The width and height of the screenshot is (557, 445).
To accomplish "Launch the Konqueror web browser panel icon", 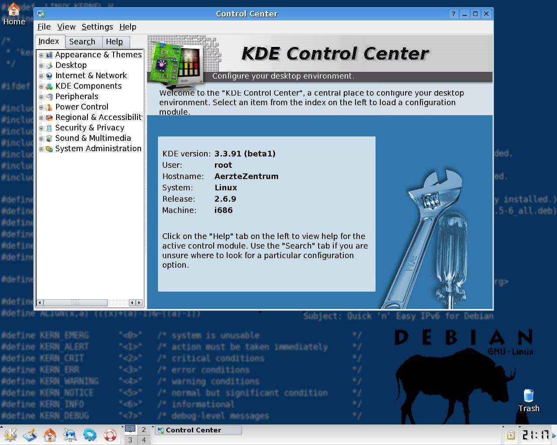I will coord(70,435).
